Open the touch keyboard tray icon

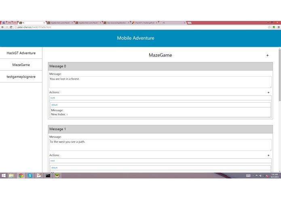coord(248,176)
